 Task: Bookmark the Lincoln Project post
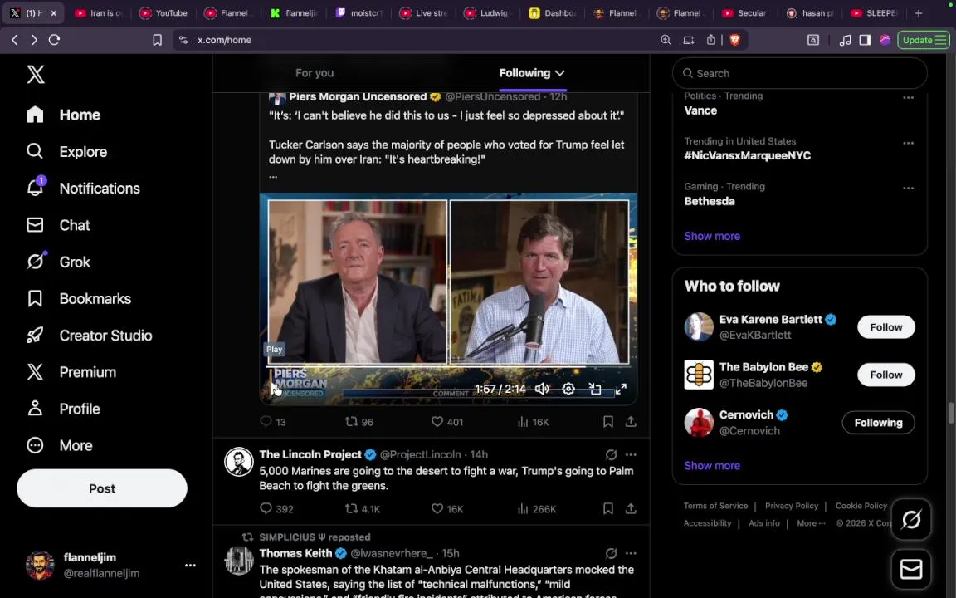point(607,509)
